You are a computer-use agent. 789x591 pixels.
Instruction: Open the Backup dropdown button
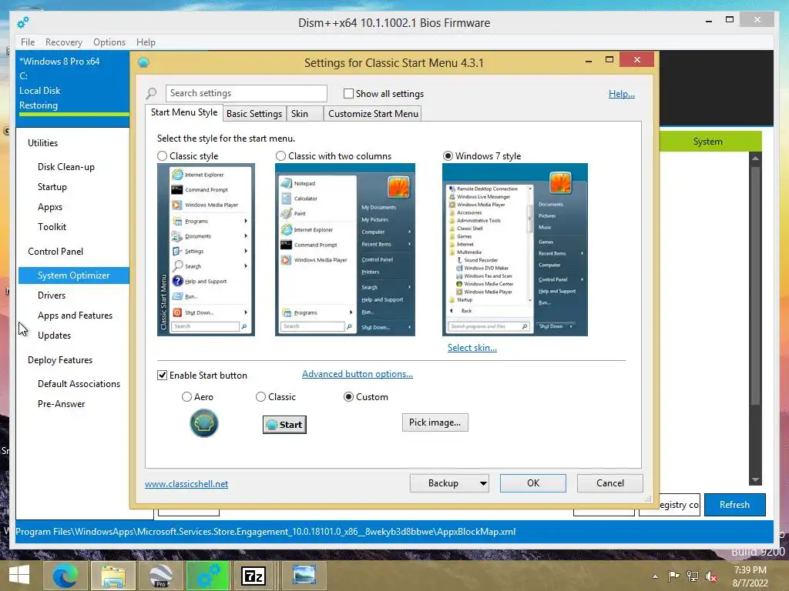tap(449, 483)
